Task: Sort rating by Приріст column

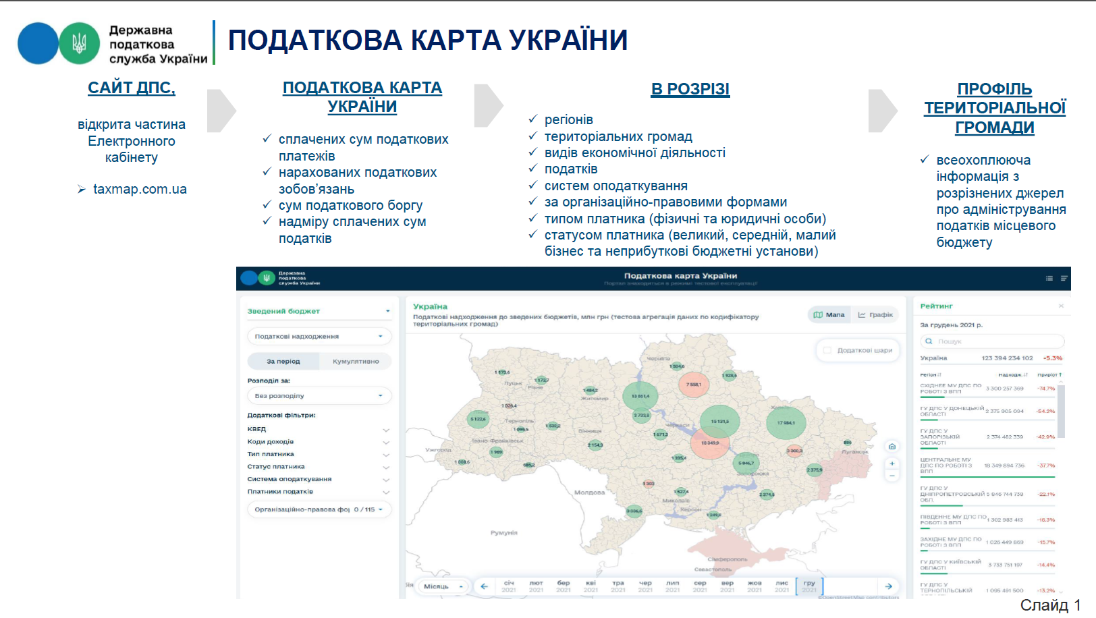Action: 1049,375
